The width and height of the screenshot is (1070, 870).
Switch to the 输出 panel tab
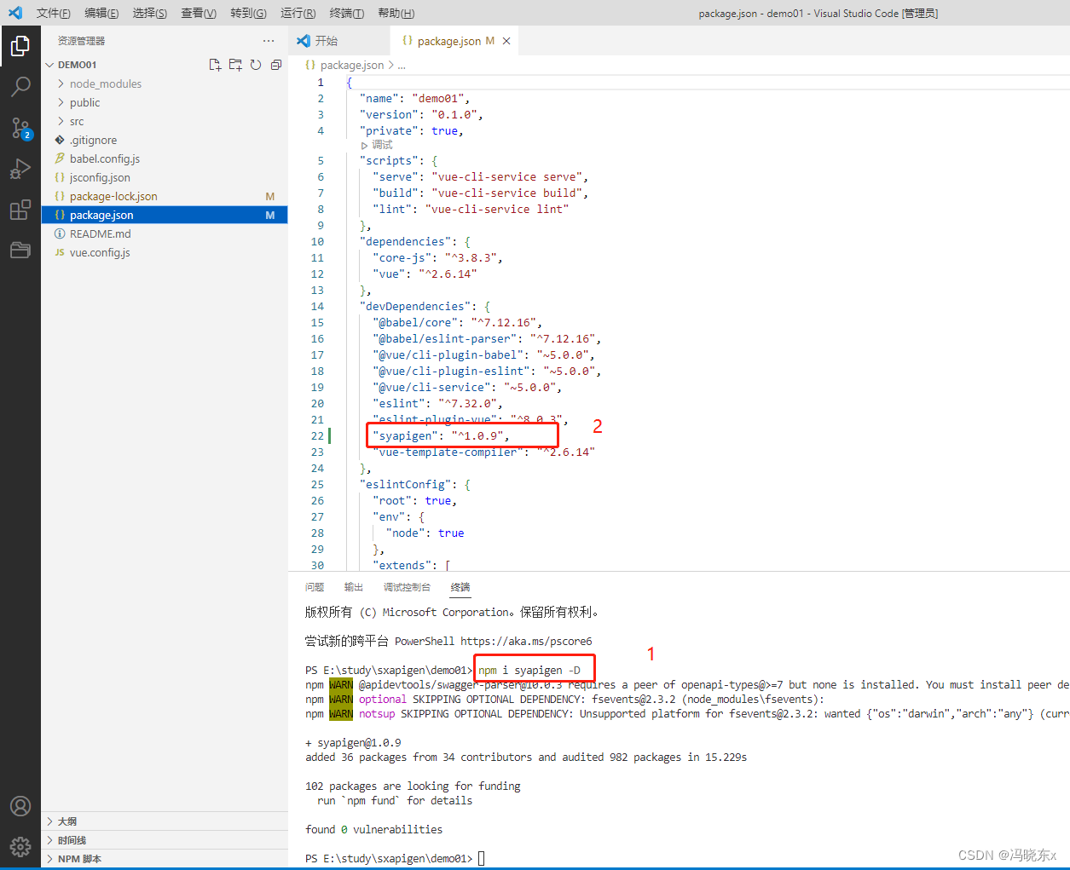[353, 587]
